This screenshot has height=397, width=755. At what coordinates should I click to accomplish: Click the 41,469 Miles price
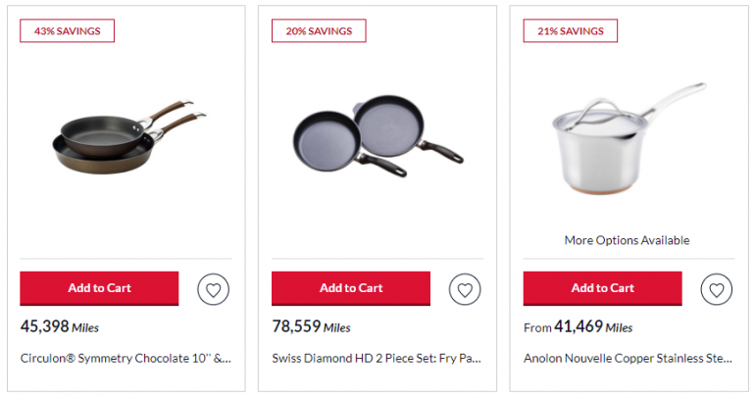(593, 326)
